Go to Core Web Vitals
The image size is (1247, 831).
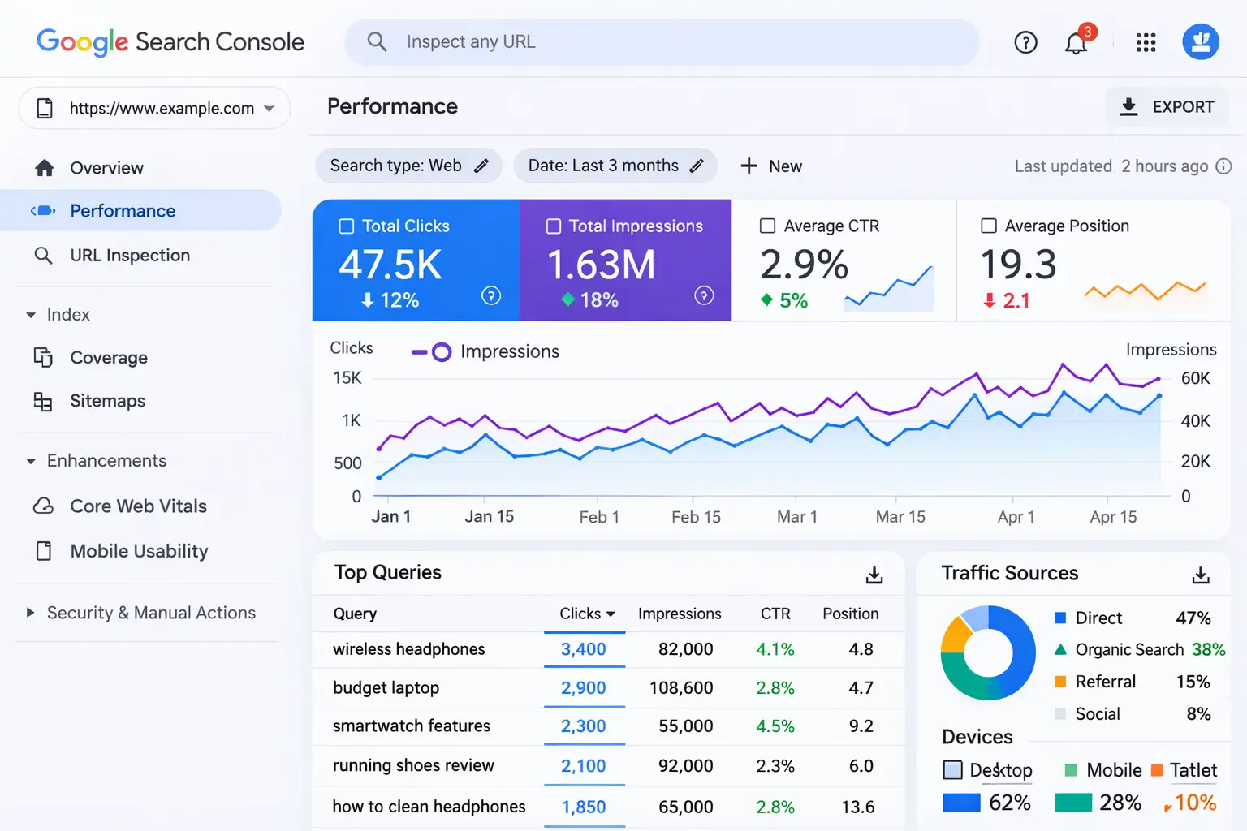point(138,506)
